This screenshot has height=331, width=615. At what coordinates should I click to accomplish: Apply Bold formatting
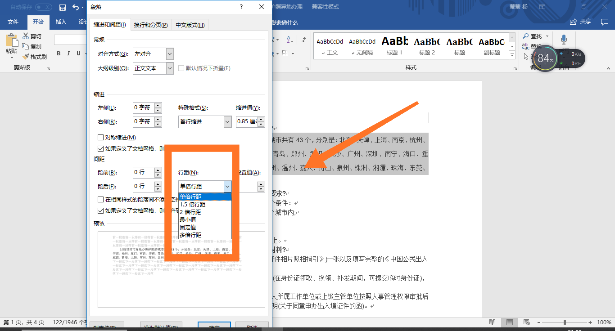(59, 54)
